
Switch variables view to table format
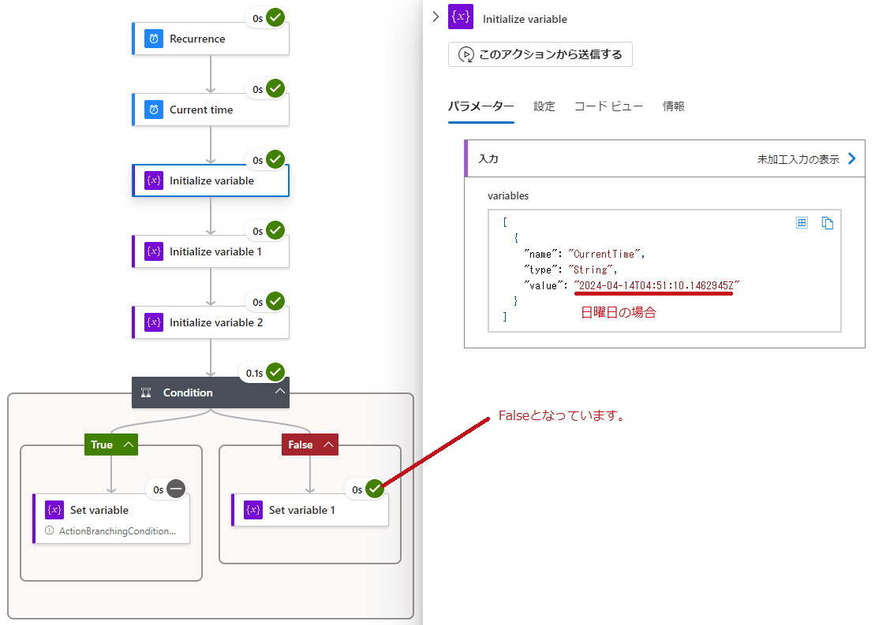(802, 223)
